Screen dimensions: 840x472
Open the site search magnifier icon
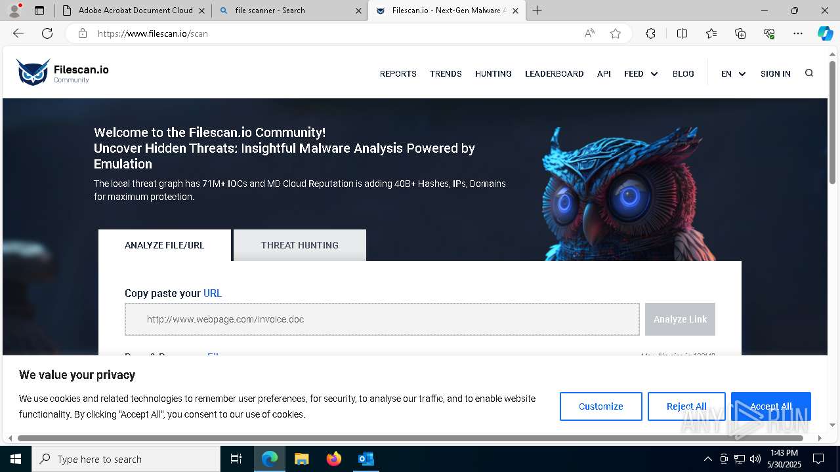pyautogui.click(x=809, y=73)
